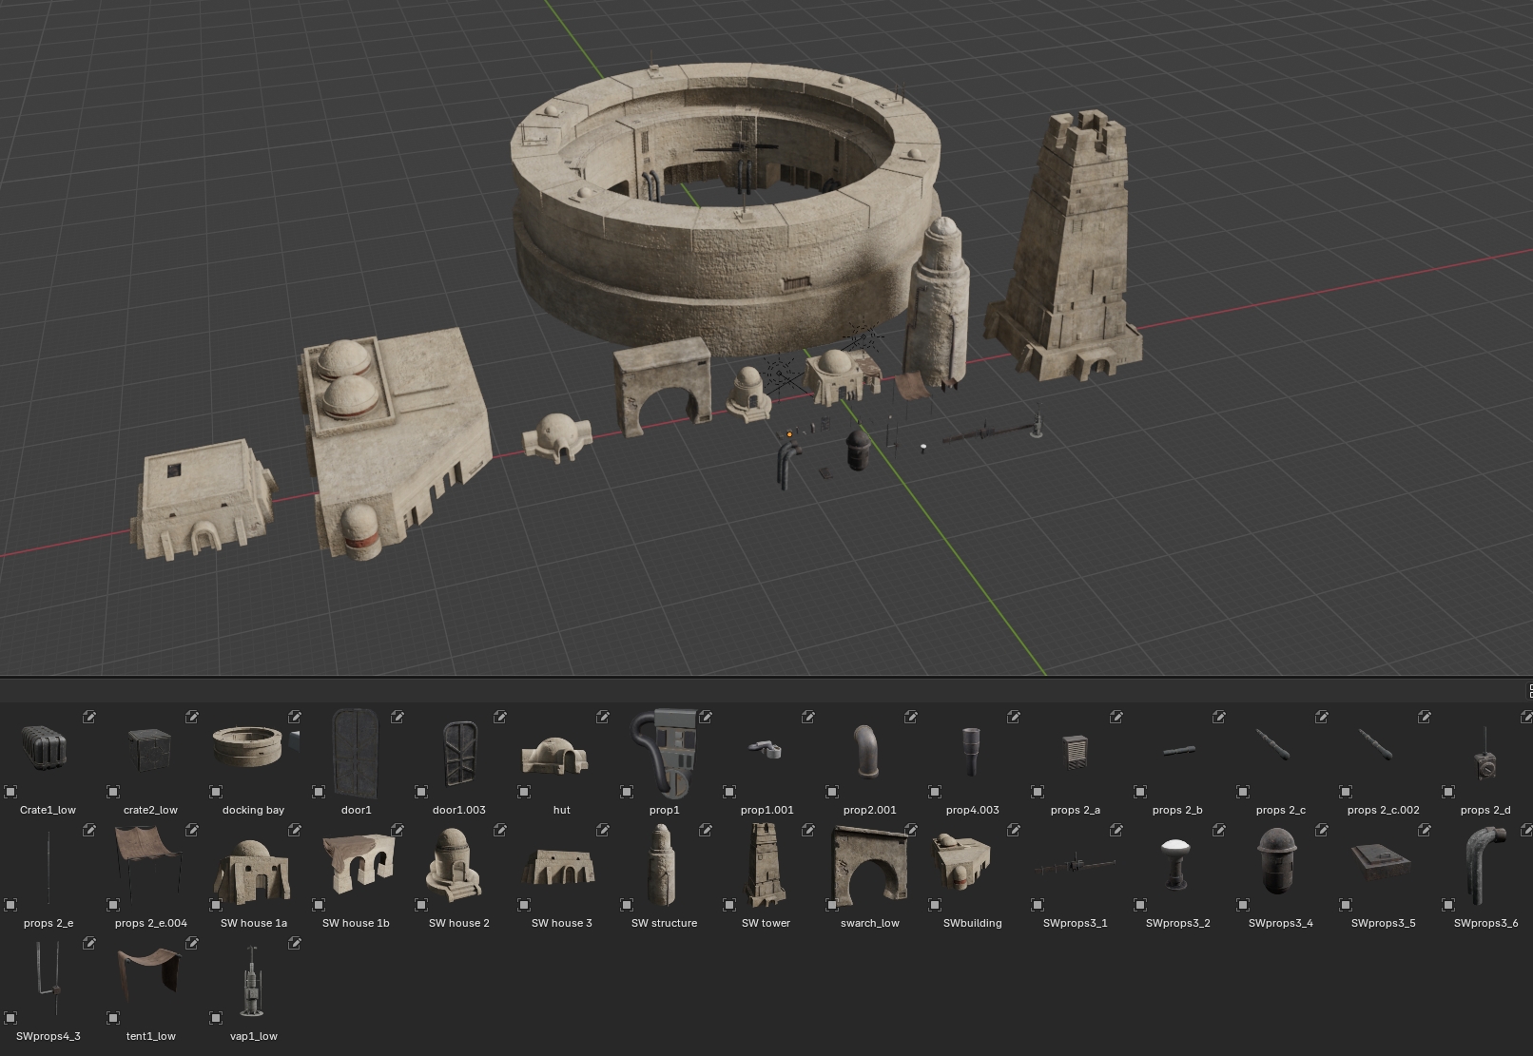This screenshot has height=1056, width=1533.
Task: Click the edit icon for tent1_low
Action: (x=192, y=943)
